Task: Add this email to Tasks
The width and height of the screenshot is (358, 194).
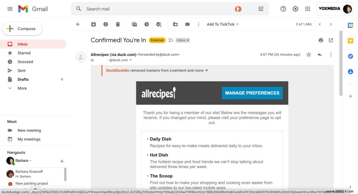Action: point(159,24)
